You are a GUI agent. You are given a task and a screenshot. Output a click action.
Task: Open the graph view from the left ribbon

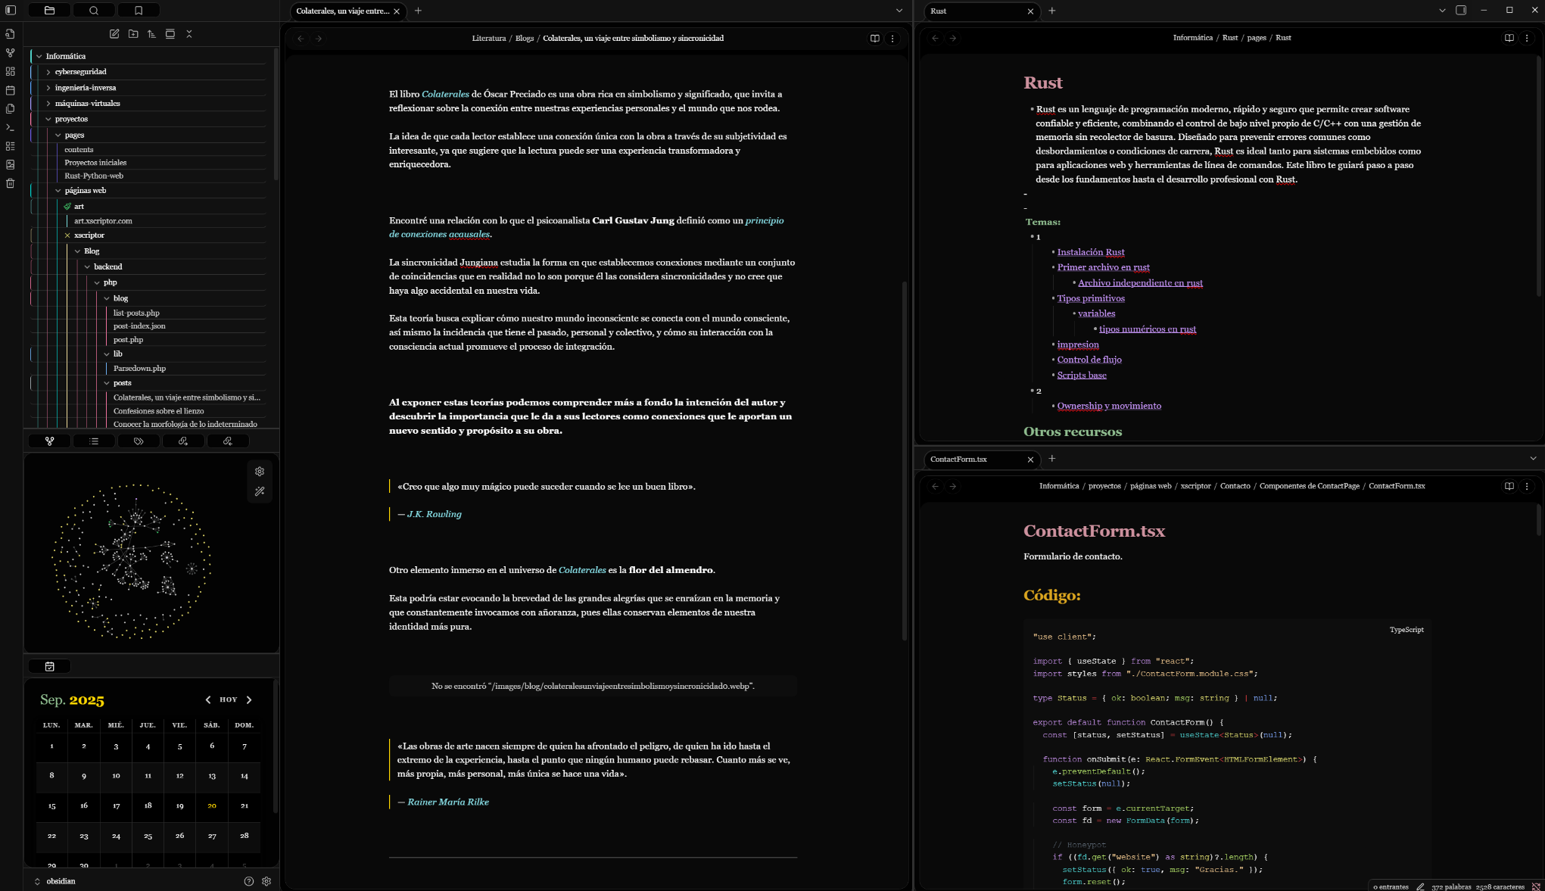point(10,52)
